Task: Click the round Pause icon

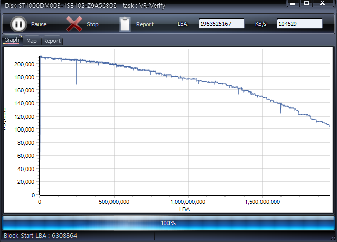Action: point(18,24)
